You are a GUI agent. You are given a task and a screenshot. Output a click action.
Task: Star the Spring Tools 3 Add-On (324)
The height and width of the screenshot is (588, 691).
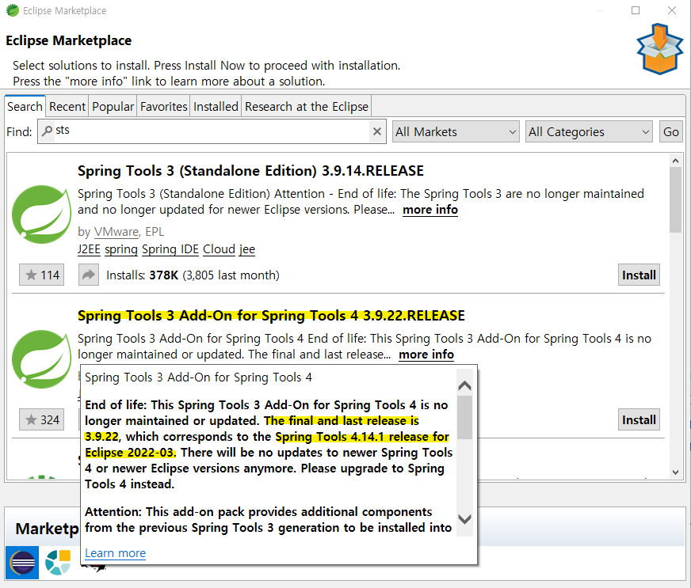(42, 420)
